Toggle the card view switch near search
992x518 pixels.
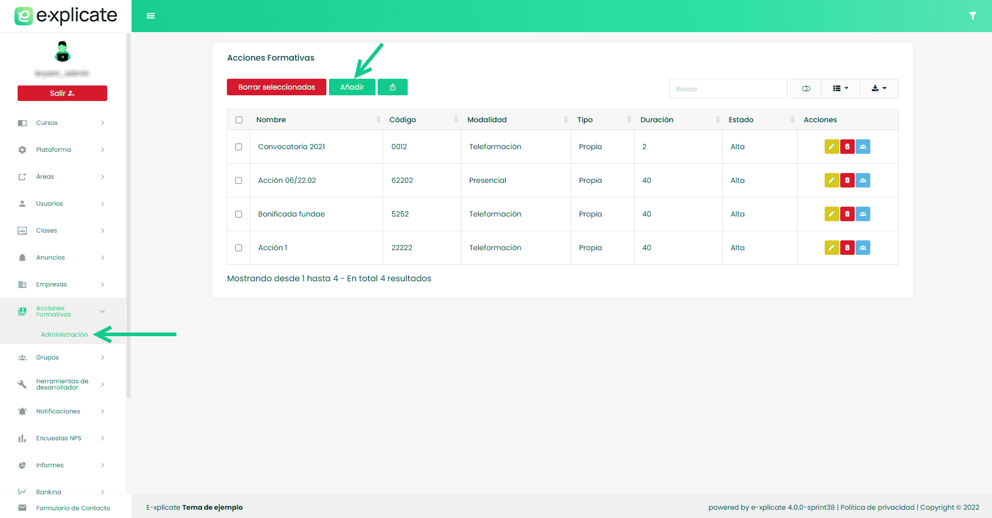tap(806, 89)
